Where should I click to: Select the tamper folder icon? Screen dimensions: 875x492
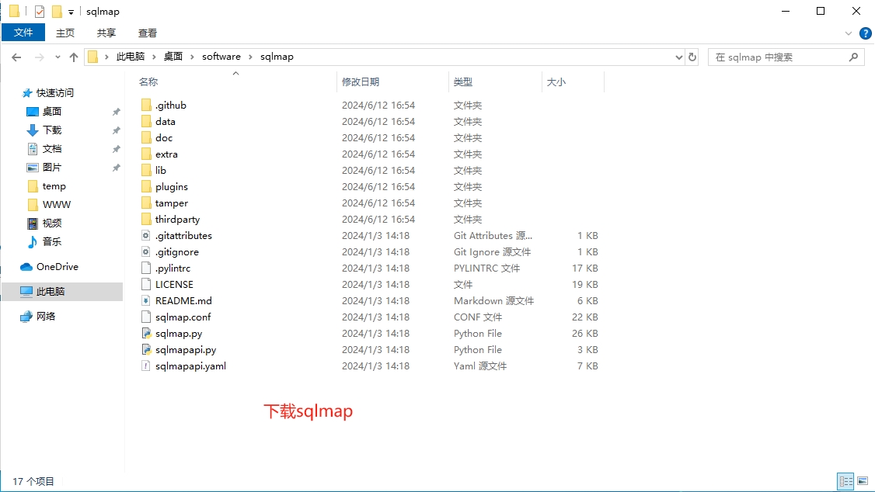pyautogui.click(x=146, y=203)
